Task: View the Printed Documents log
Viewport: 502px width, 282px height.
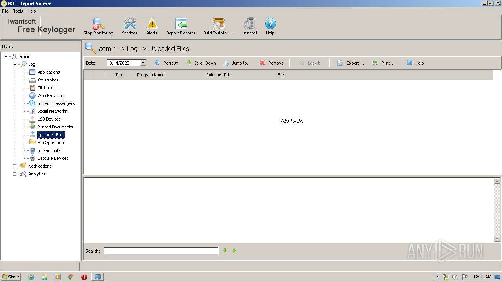Action: pos(55,127)
